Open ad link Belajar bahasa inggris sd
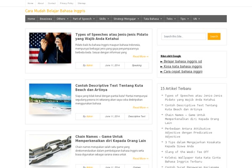The image size is (252, 168). click(181, 61)
